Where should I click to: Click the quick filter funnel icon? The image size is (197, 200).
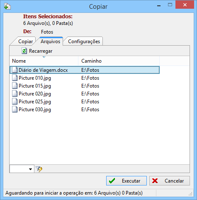pos(39,169)
